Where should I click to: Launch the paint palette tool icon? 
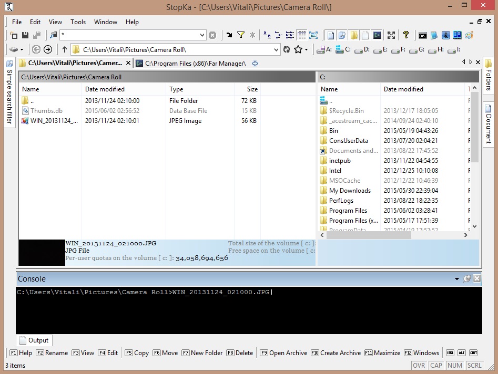[x=469, y=35]
